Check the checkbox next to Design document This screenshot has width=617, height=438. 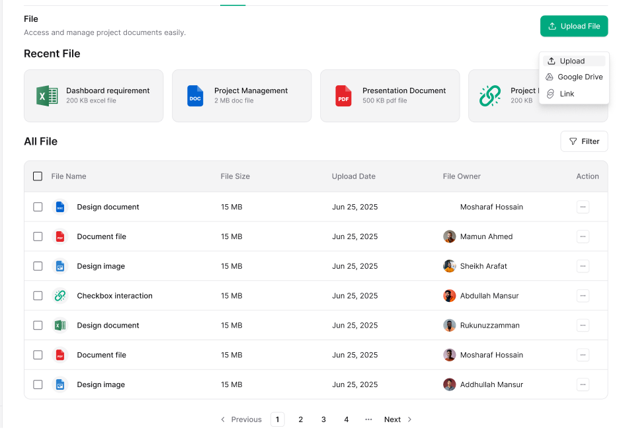38,207
